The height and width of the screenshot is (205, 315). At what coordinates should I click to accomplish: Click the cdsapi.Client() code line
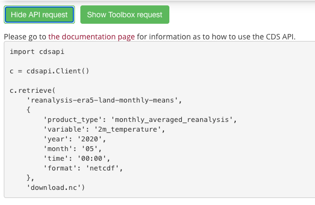click(x=50, y=71)
